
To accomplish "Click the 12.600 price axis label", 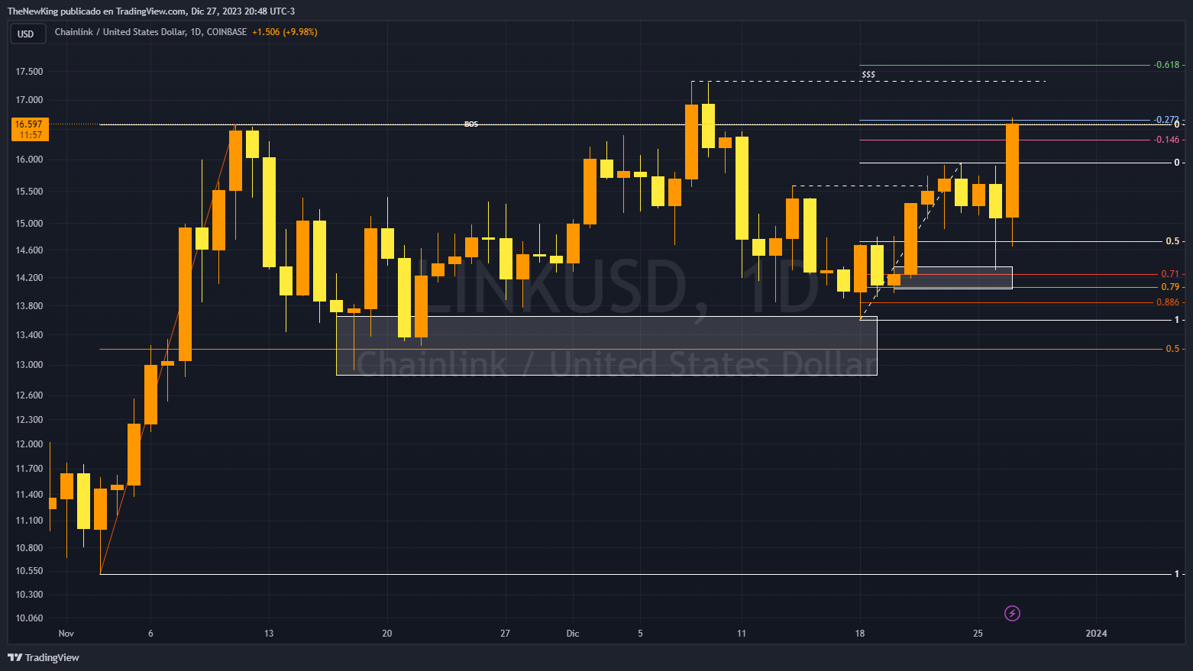I will (29, 395).
